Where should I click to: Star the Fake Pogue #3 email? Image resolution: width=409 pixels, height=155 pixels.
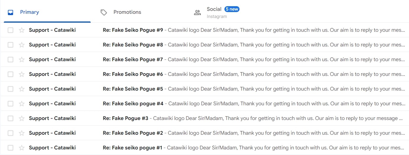tap(22, 118)
